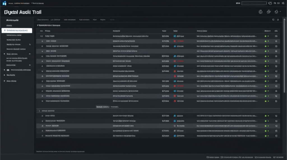Screen dimensions: 287x160
Task: Click the blue app logo in top-left corner
Action: (4, 3)
